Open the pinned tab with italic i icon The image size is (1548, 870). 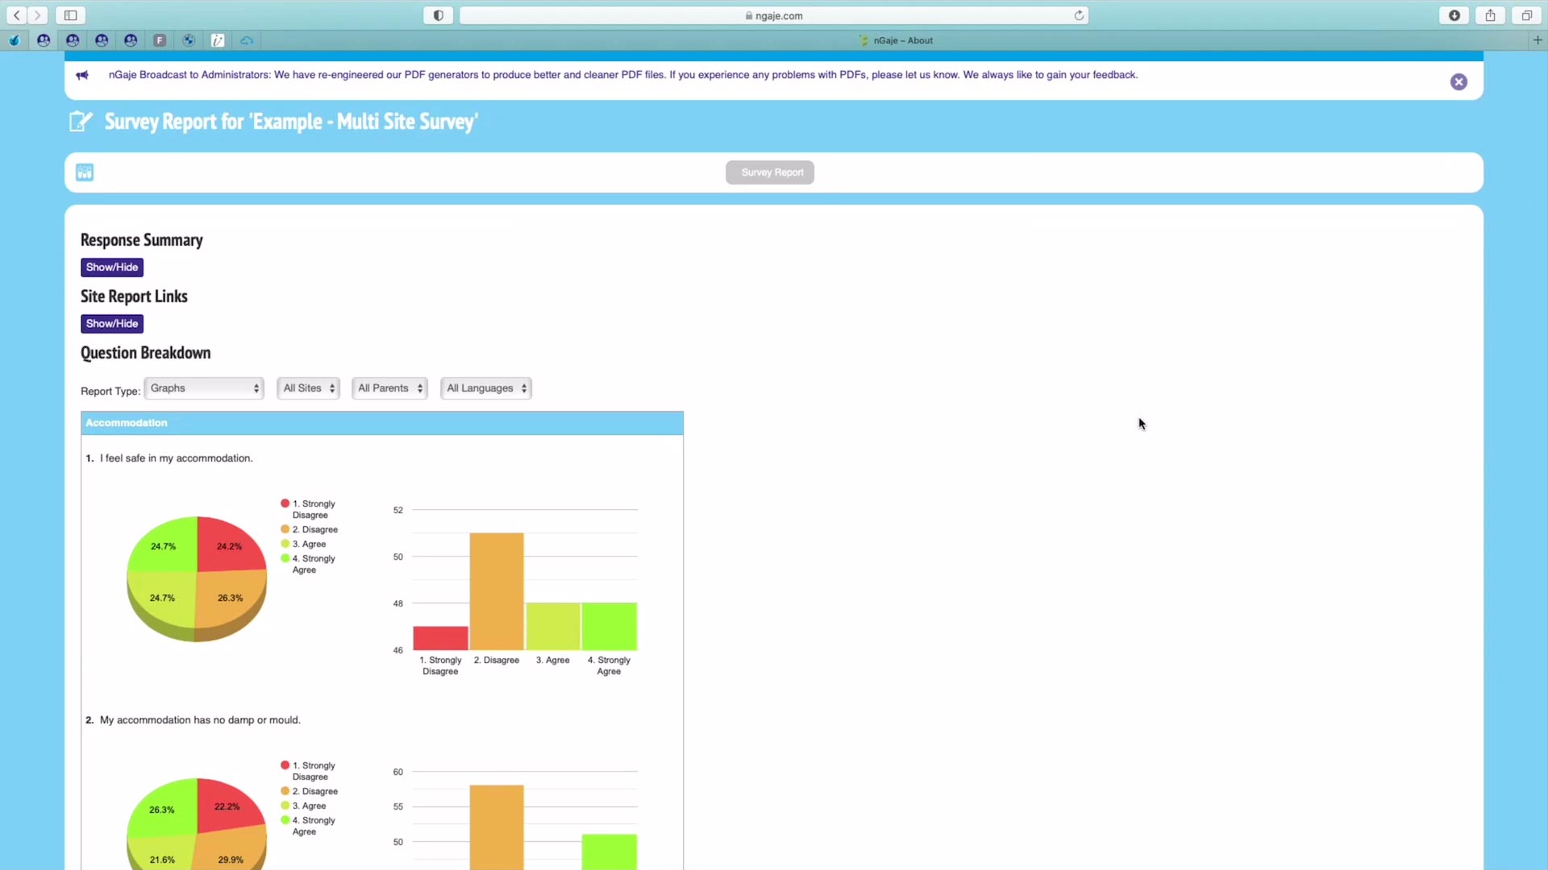coord(218,40)
